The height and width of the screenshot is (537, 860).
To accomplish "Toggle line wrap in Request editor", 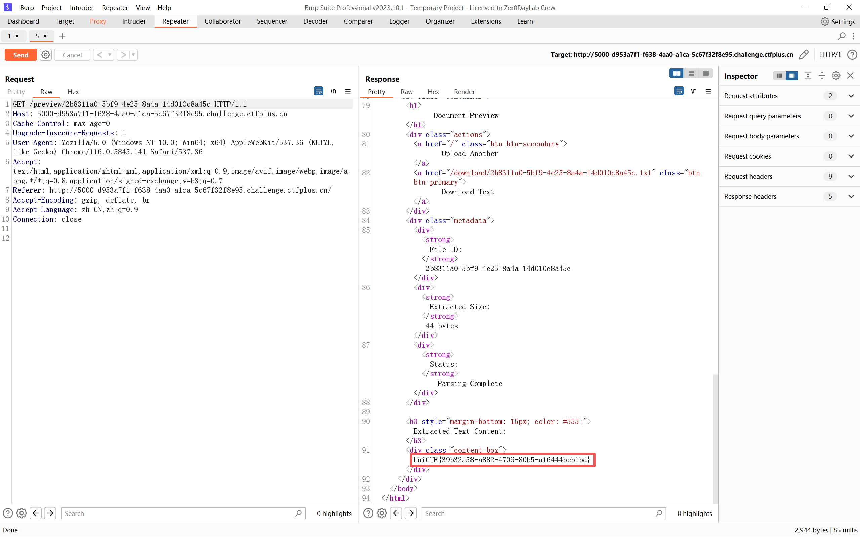I will pyautogui.click(x=318, y=91).
